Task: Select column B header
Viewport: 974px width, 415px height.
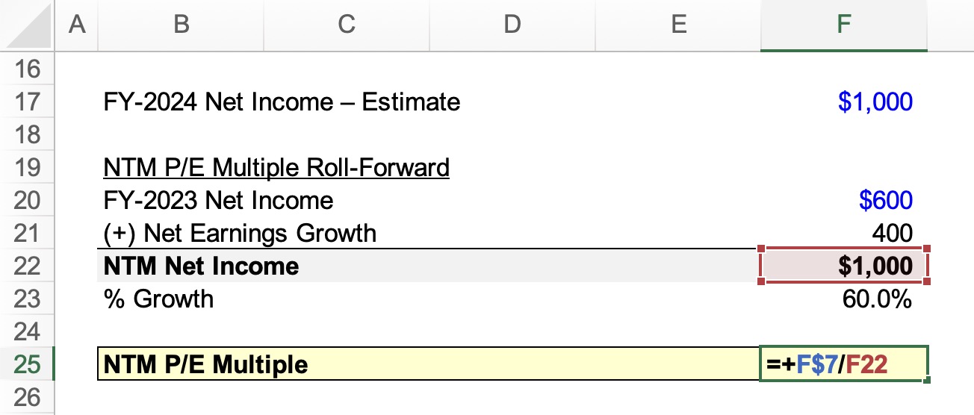Action: point(181,25)
